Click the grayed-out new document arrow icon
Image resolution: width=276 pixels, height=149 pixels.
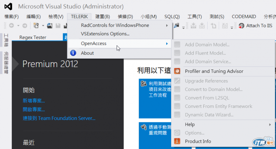[x=214, y=26]
